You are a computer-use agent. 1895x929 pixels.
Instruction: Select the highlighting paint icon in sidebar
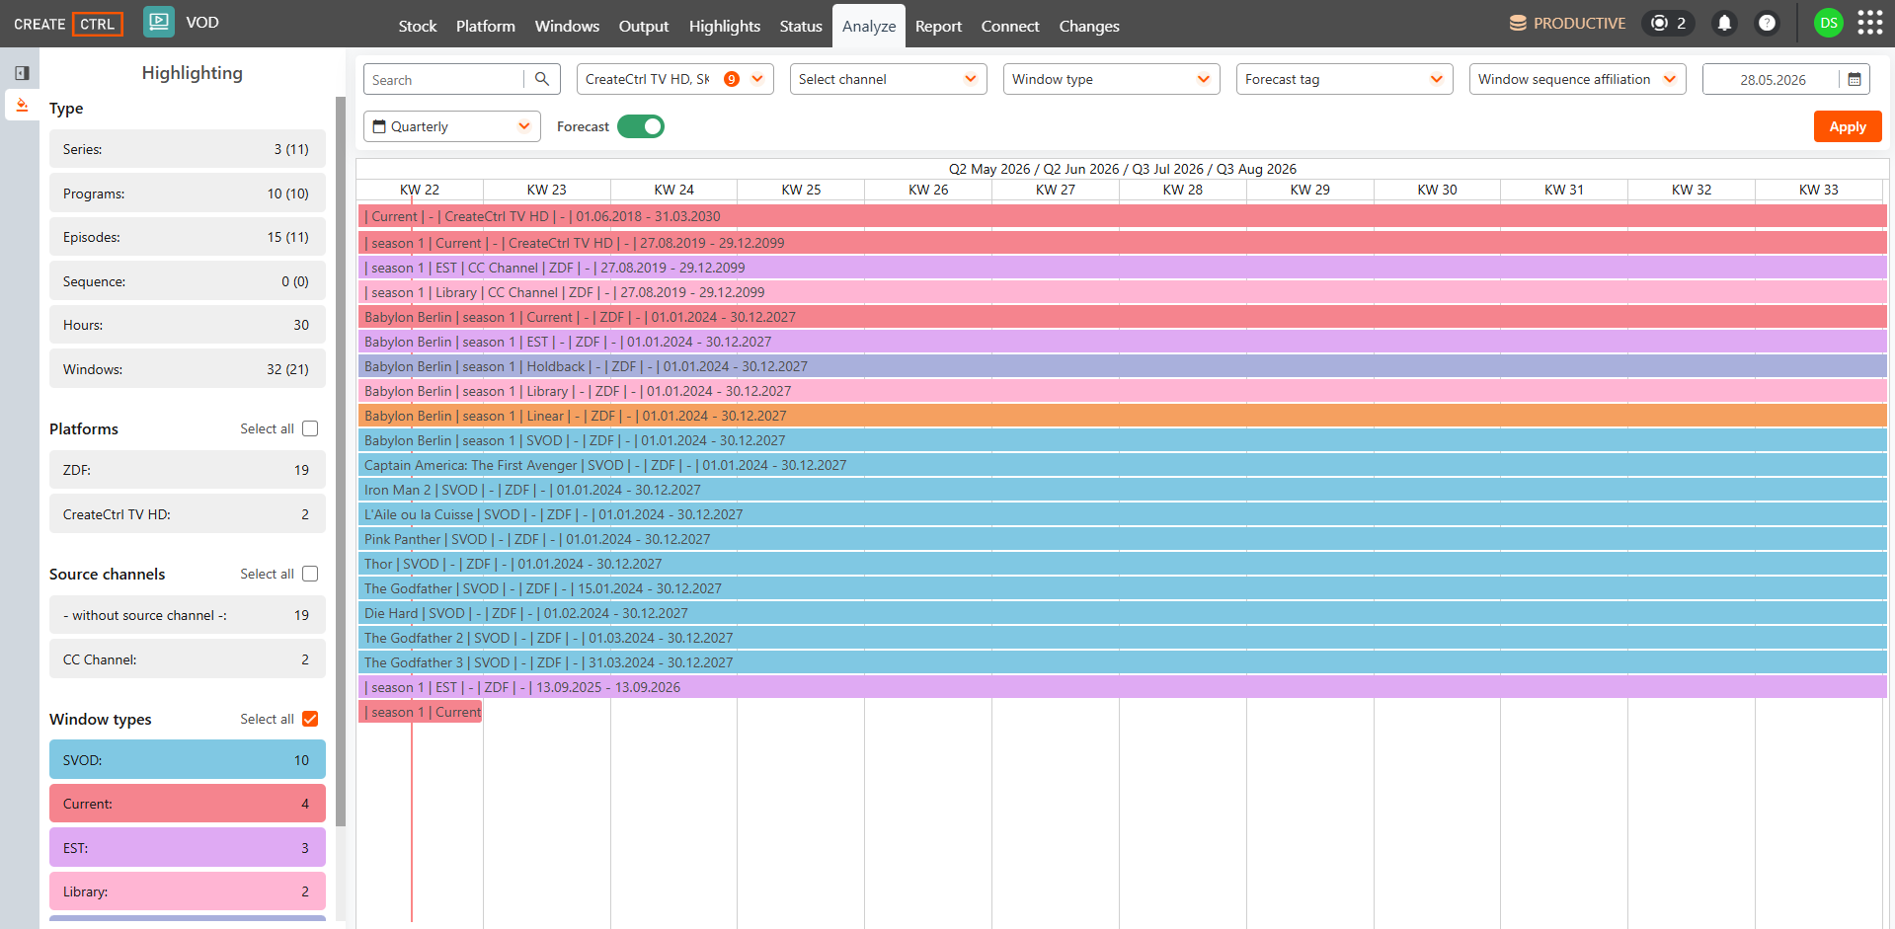tap(22, 105)
